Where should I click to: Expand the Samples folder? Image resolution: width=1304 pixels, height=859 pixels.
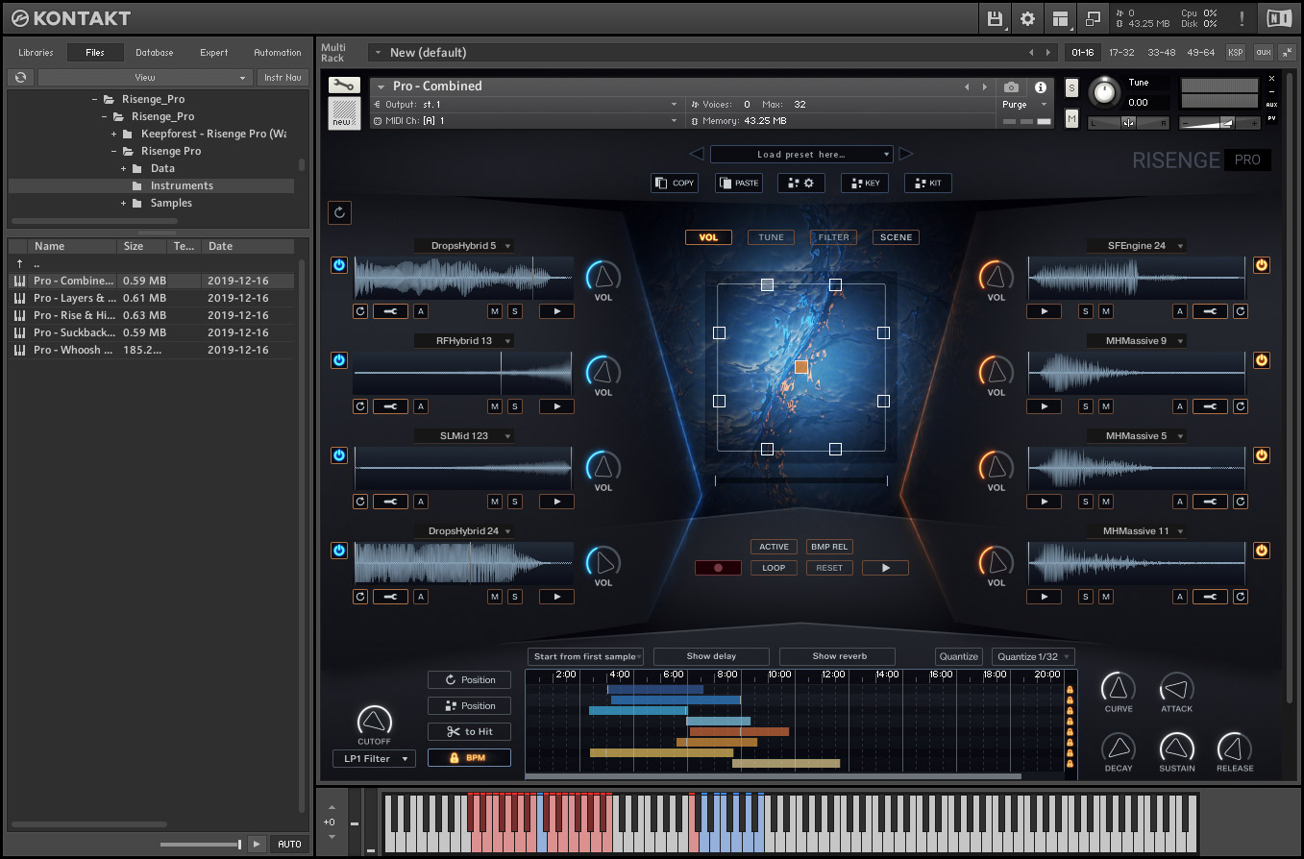coord(124,204)
